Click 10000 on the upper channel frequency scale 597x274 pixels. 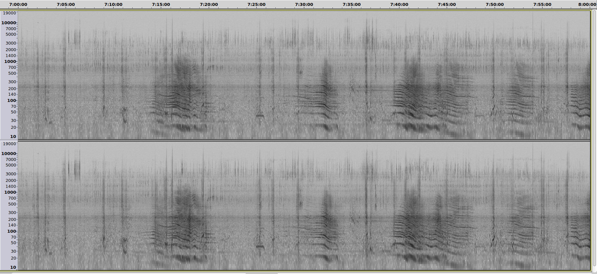pyautogui.click(x=9, y=23)
